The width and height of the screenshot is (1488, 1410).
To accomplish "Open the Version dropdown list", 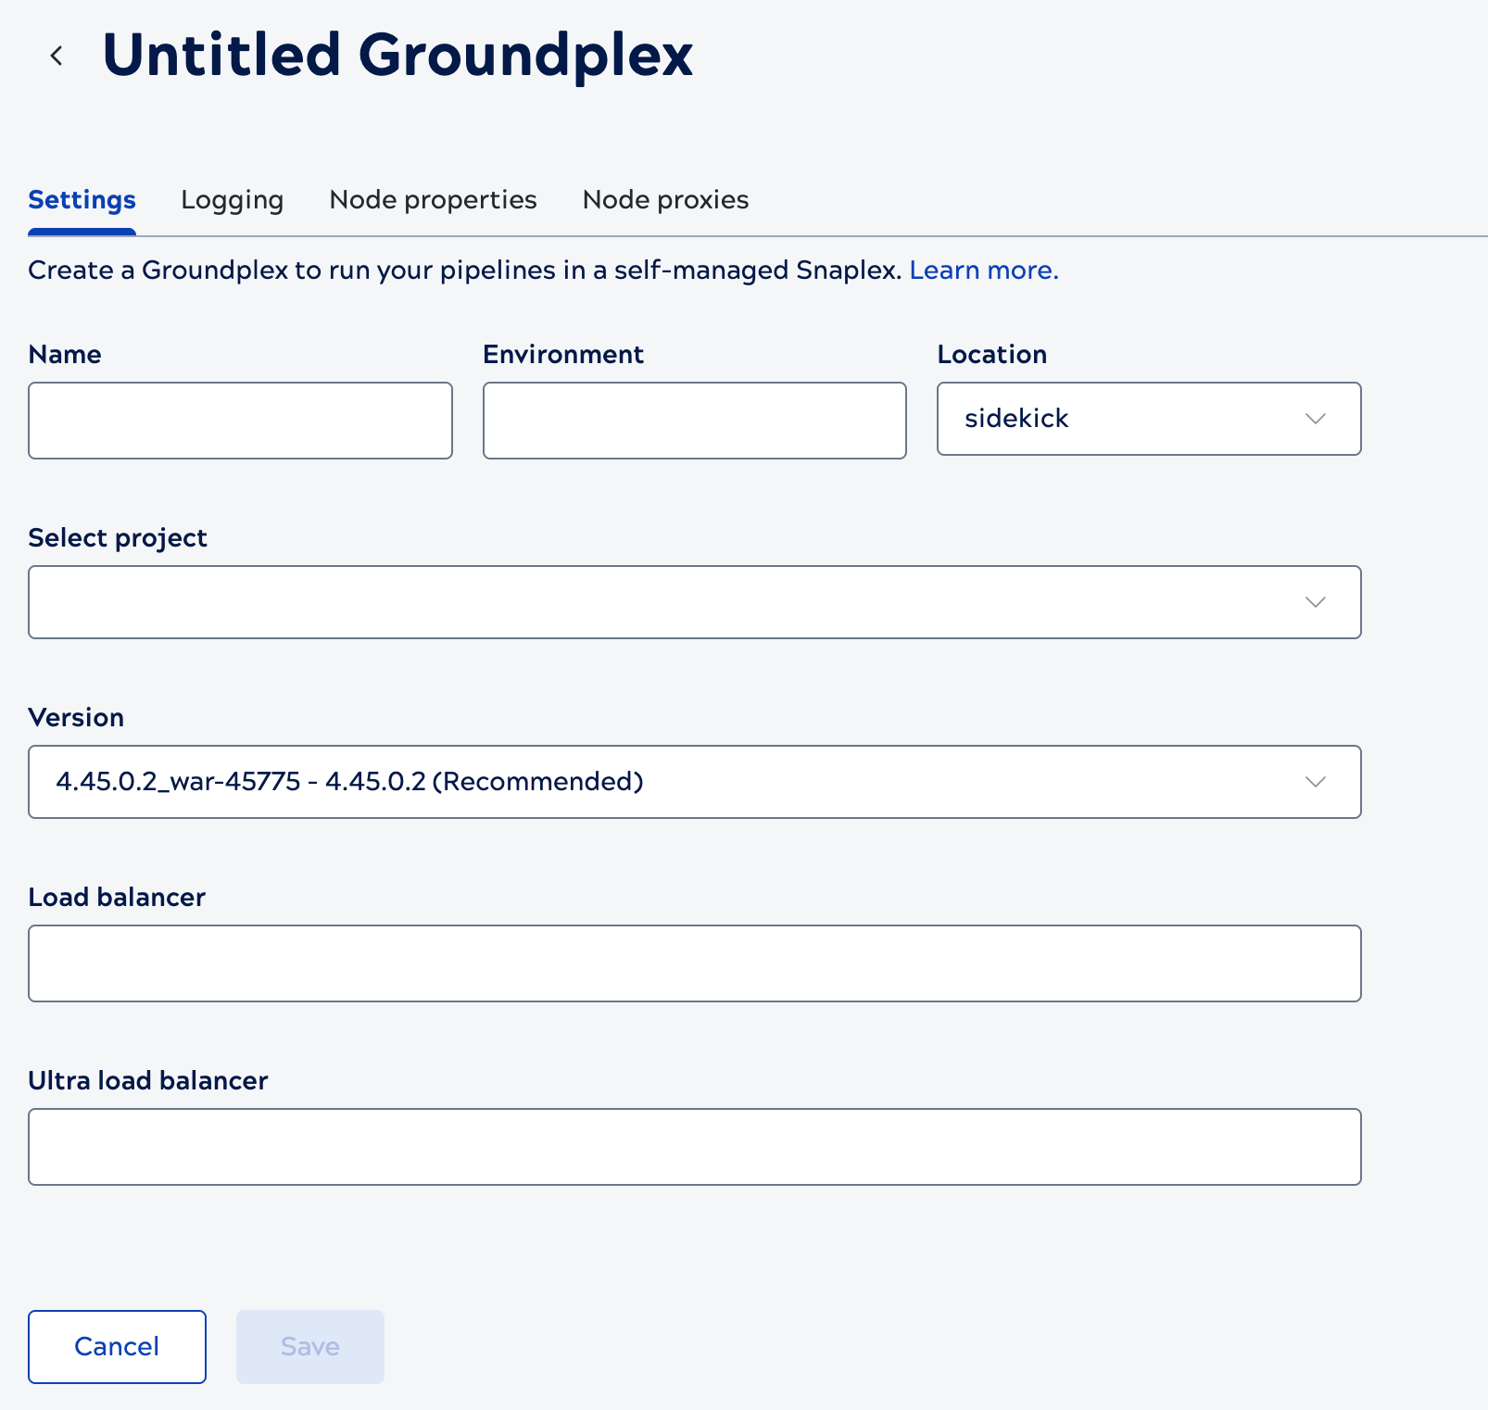I will point(694,782).
